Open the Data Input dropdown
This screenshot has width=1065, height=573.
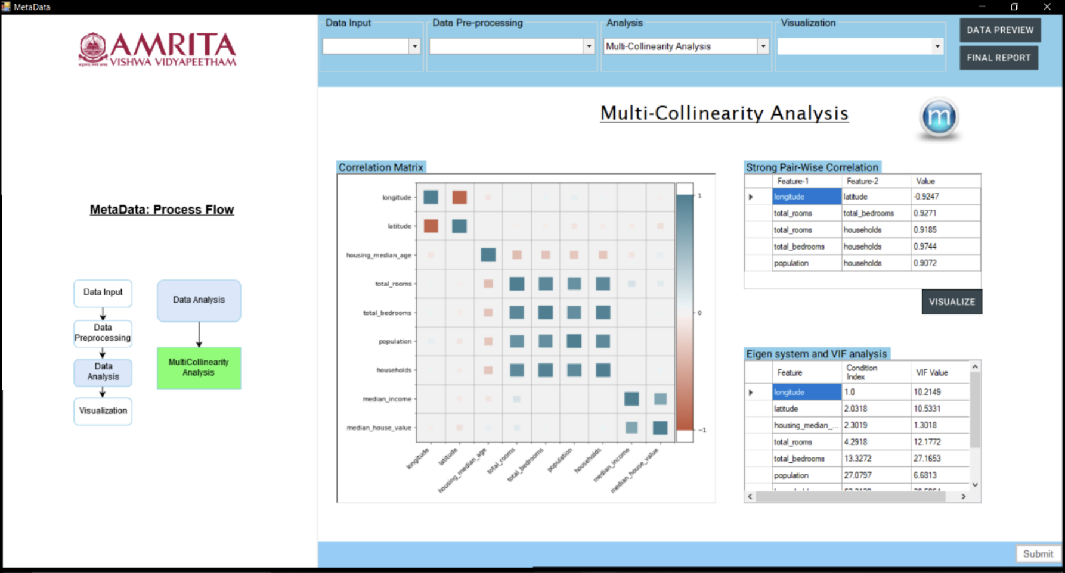coord(414,46)
